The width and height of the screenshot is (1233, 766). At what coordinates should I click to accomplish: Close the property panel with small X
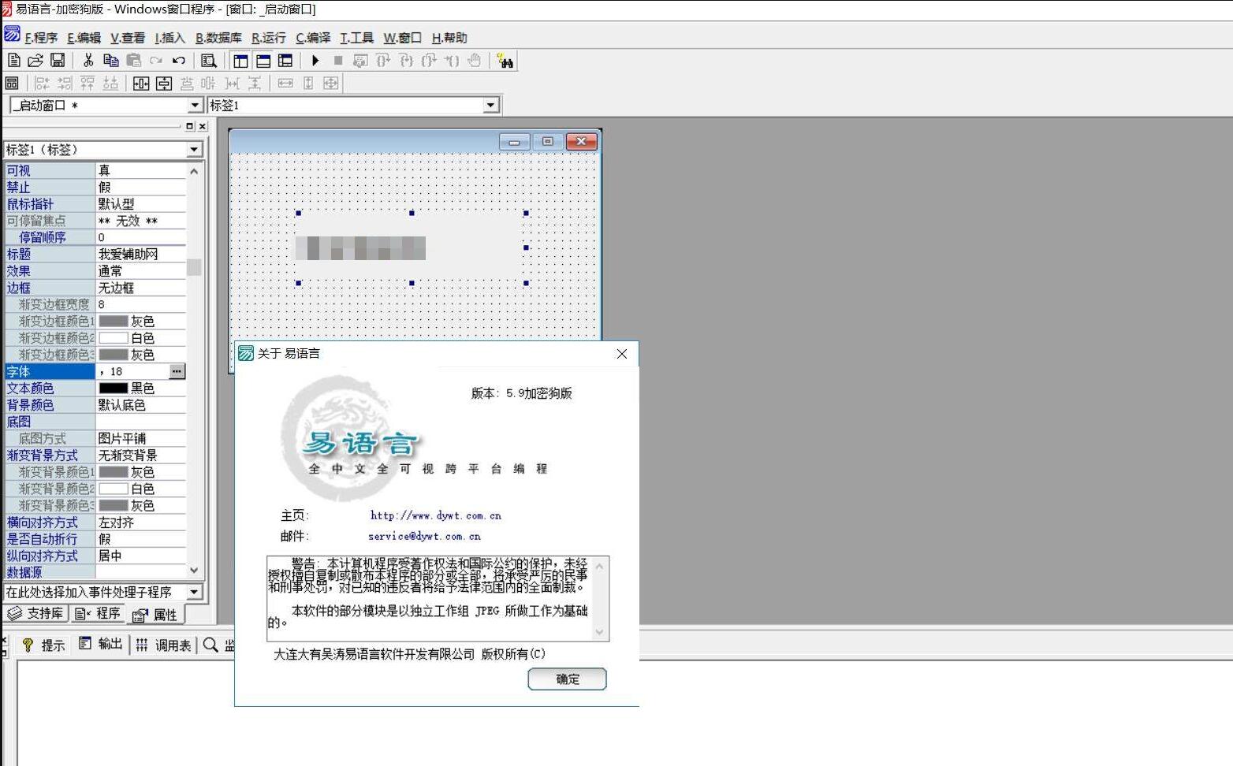tap(203, 126)
